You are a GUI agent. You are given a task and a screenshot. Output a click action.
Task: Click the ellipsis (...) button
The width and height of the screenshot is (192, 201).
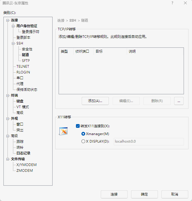[179, 101]
